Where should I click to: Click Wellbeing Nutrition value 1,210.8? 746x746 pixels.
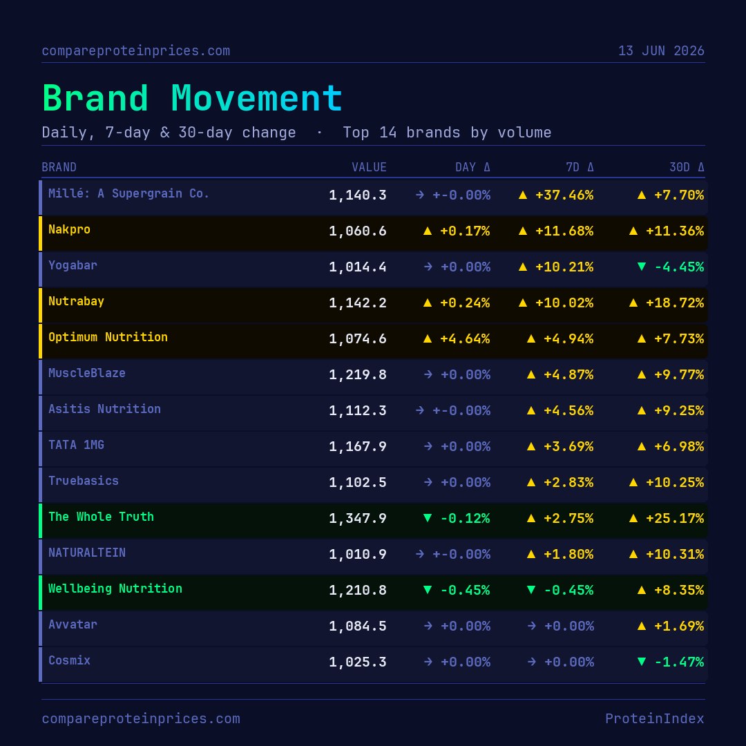point(357,591)
